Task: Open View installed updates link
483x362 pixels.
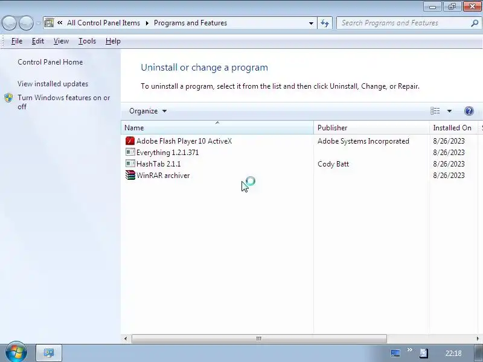Action: [53, 84]
